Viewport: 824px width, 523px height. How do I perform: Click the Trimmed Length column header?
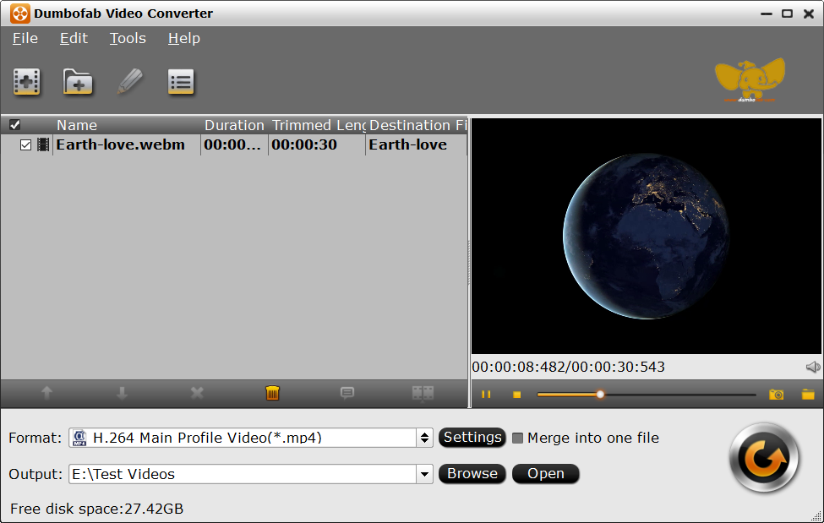click(x=319, y=125)
